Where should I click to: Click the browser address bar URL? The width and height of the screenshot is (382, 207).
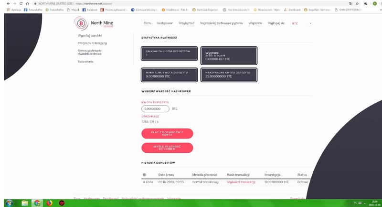tap(94, 4)
